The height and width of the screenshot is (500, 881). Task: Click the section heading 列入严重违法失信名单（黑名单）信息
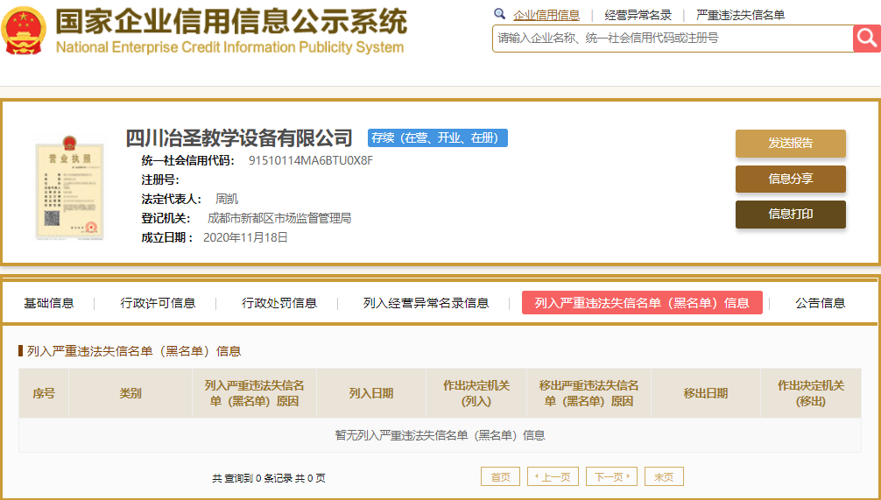point(134,351)
